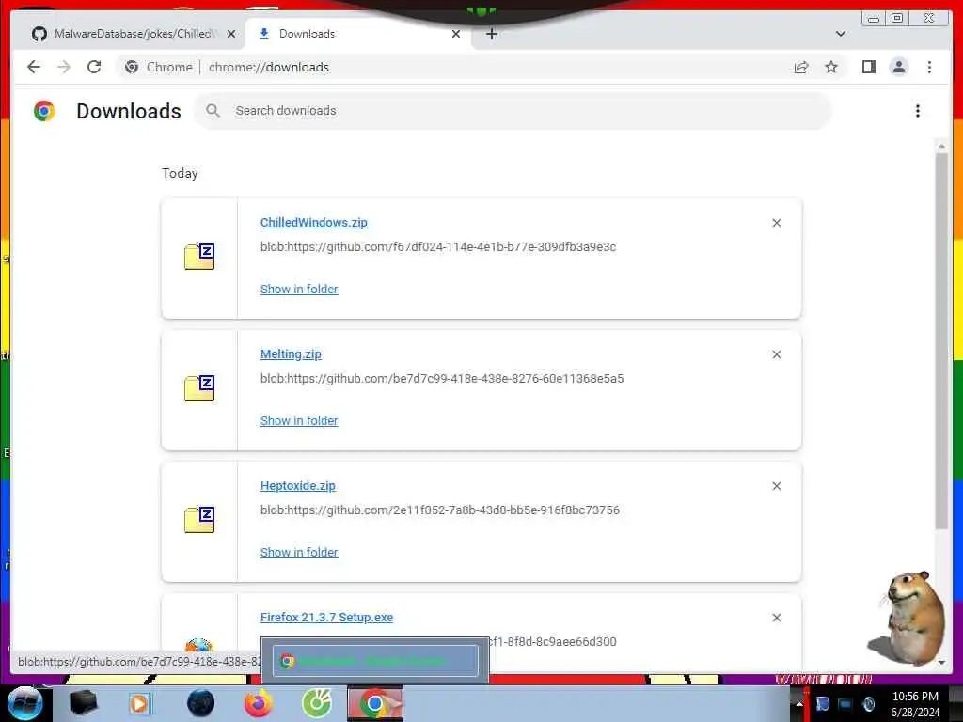Open the Chrome three-dot menu

tap(929, 67)
